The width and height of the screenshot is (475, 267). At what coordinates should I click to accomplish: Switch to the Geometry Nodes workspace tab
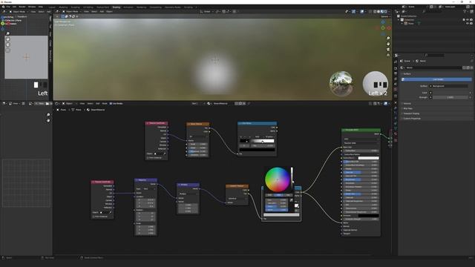[173, 7]
